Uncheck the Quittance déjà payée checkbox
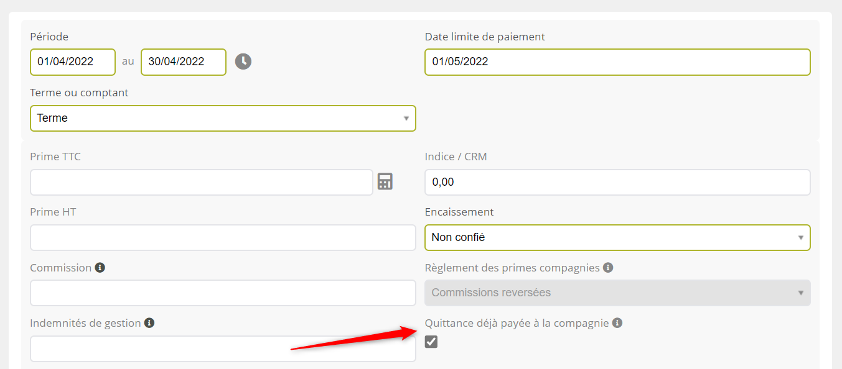This screenshot has height=369, width=842. click(431, 342)
